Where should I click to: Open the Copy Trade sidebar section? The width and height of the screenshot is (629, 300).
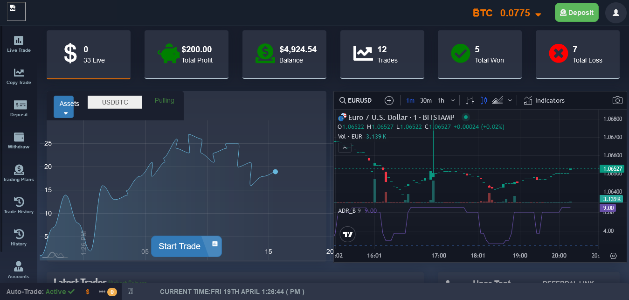[19, 76]
